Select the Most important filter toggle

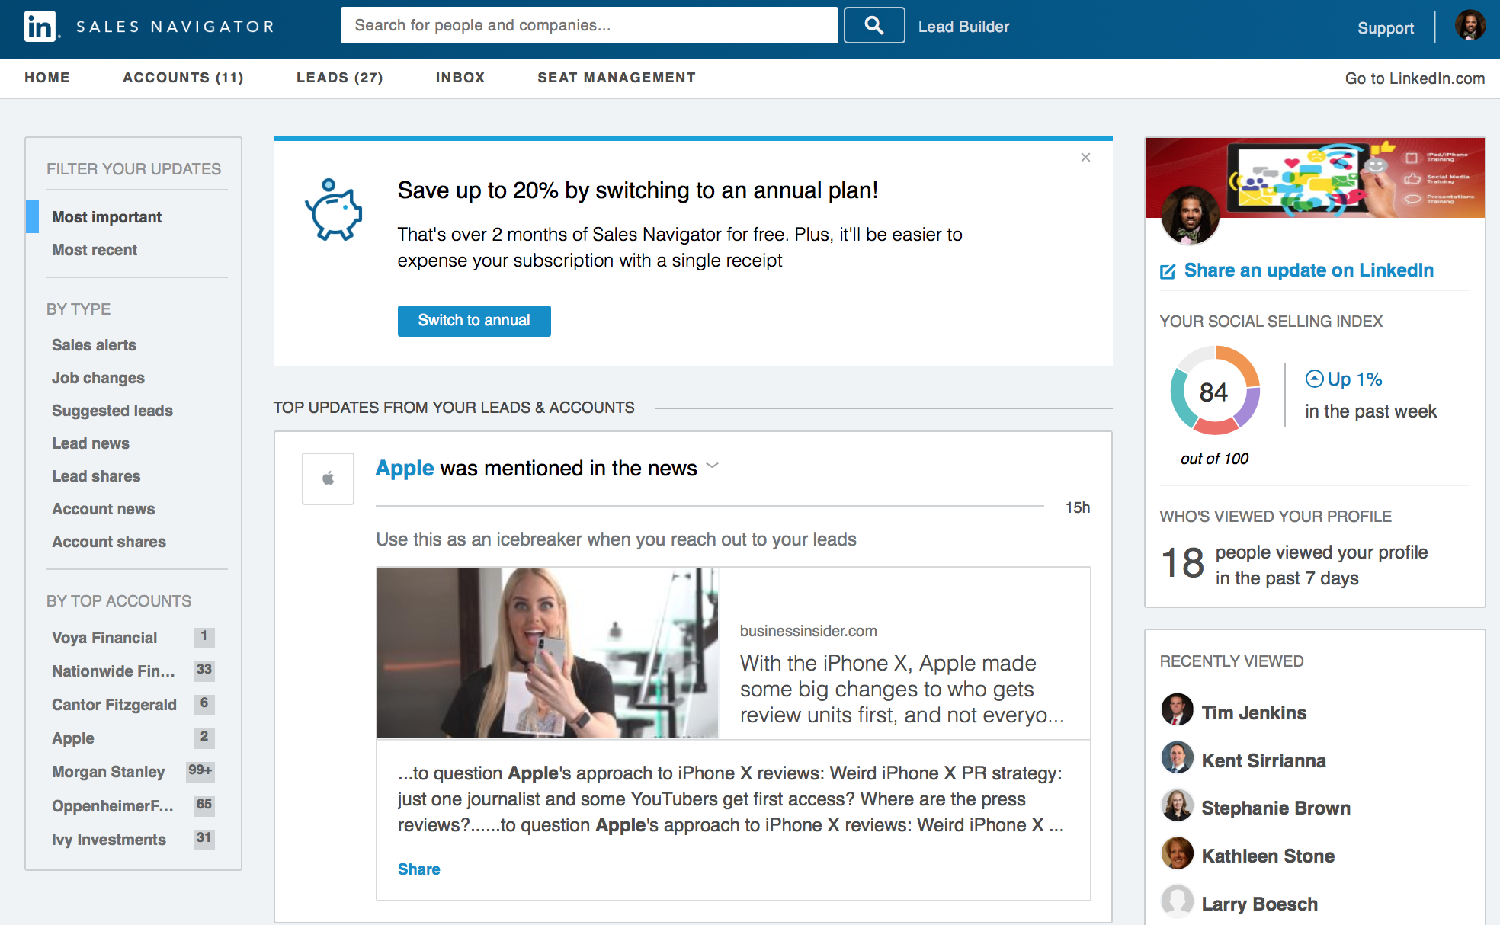click(107, 216)
